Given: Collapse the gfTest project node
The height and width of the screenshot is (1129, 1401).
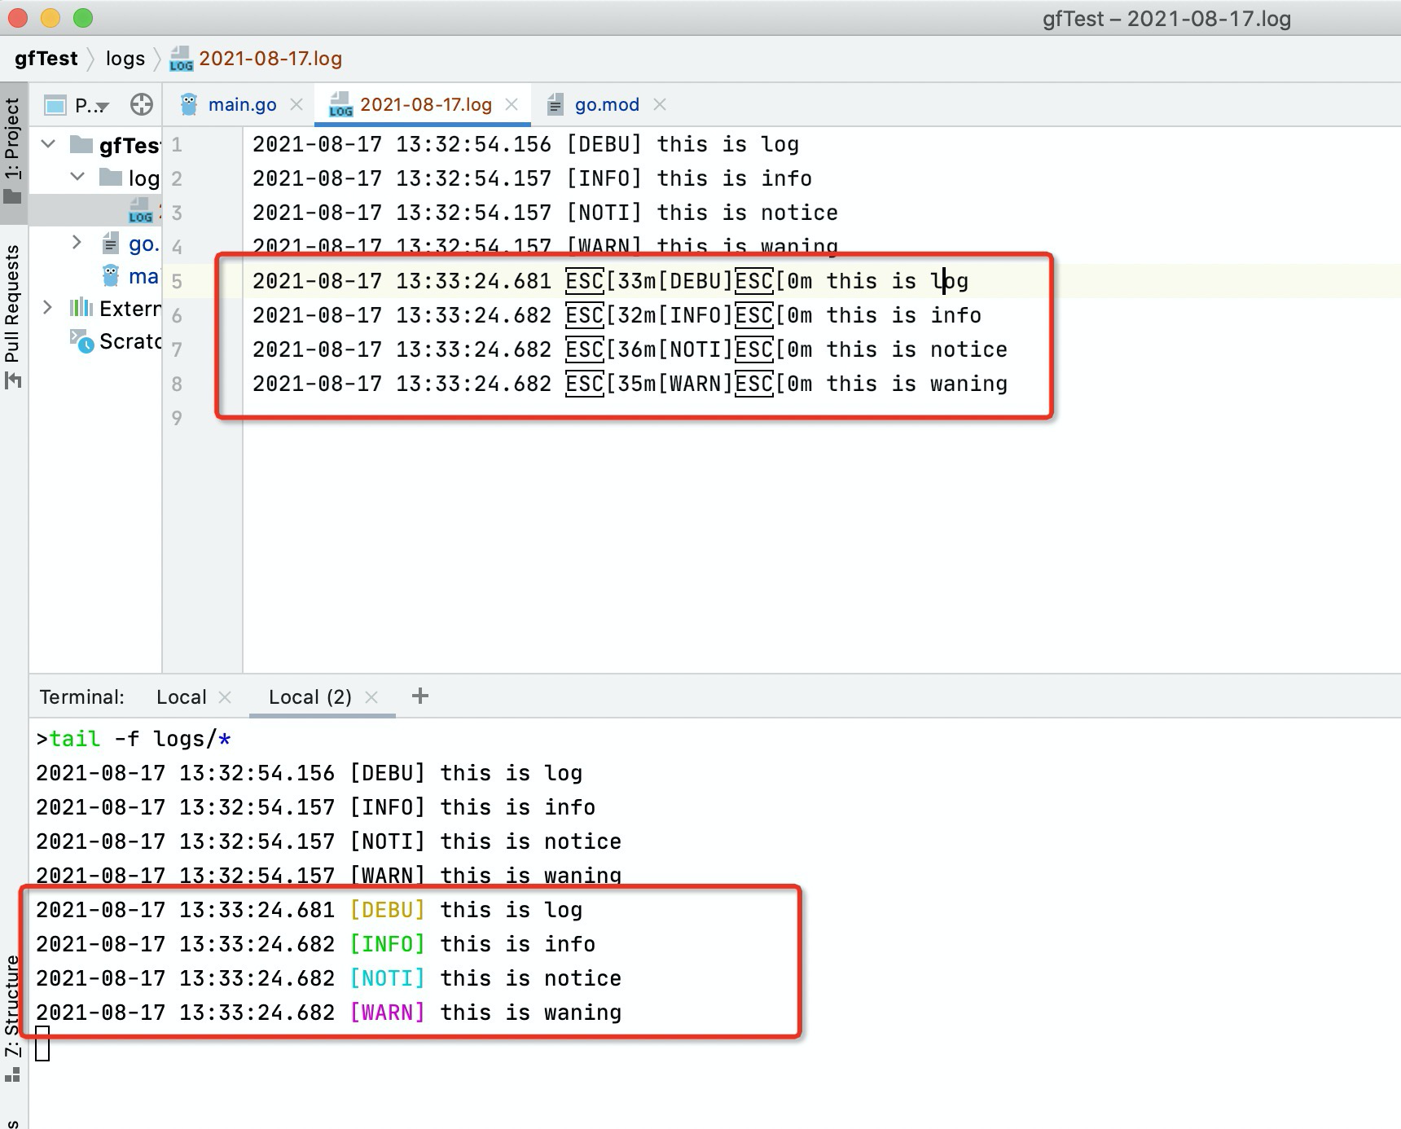Looking at the screenshot, I should (47, 144).
